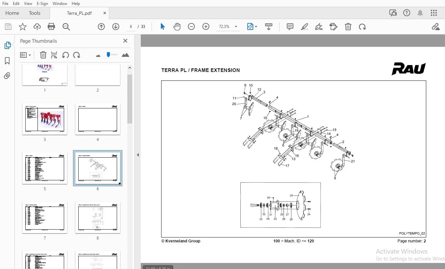Open the notifications bell
The image size is (445, 269).
(x=420, y=13)
